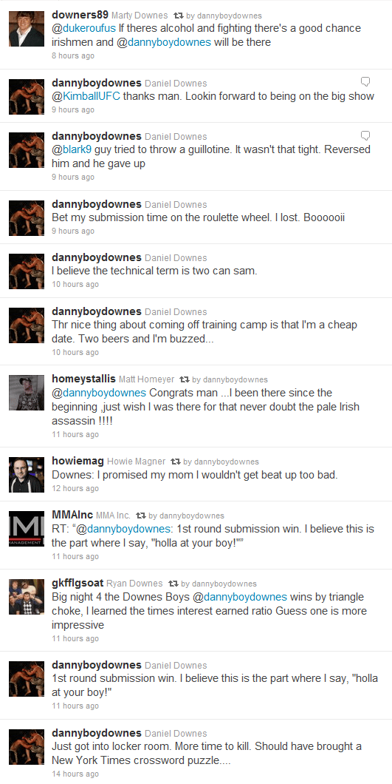Open the homeystallis avatar
Screen dimensions: 392x784
tap(27, 393)
